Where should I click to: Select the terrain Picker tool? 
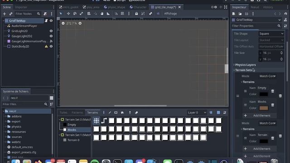pyautogui.click(x=130, y=113)
